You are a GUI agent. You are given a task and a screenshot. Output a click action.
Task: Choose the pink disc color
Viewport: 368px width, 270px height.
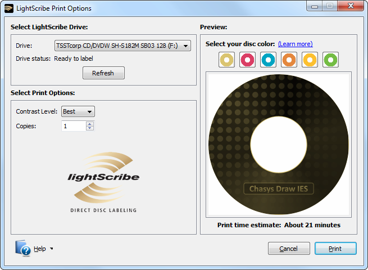(x=247, y=60)
